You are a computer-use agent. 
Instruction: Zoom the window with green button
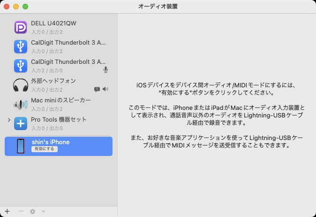[x=25, y=7]
